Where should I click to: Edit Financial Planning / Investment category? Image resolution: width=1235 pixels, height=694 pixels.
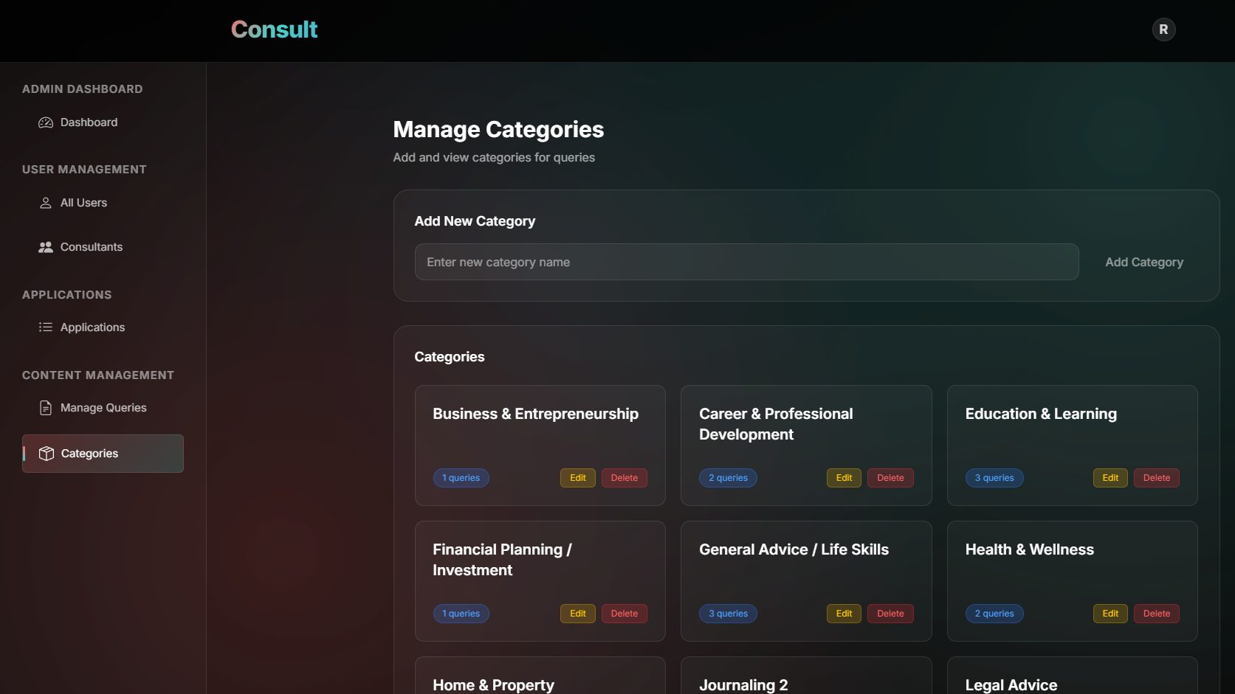[x=578, y=614]
